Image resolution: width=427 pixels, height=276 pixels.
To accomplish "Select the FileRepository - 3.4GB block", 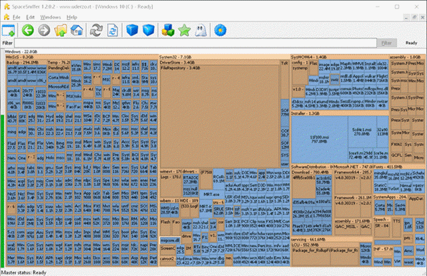I will (x=220, y=117).
